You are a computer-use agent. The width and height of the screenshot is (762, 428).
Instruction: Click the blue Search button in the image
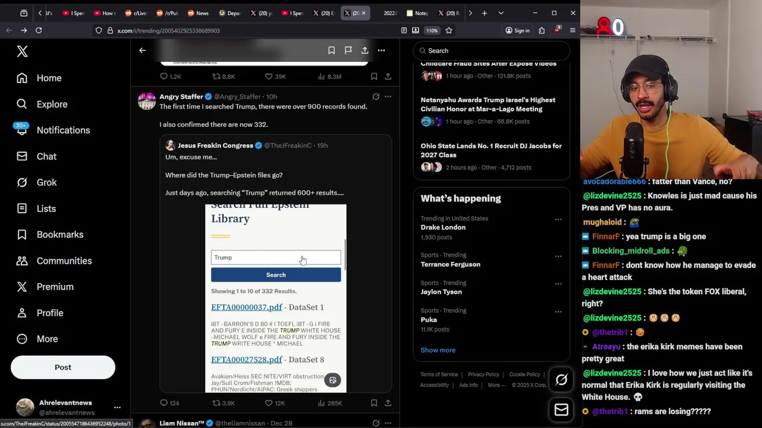click(x=276, y=275)
